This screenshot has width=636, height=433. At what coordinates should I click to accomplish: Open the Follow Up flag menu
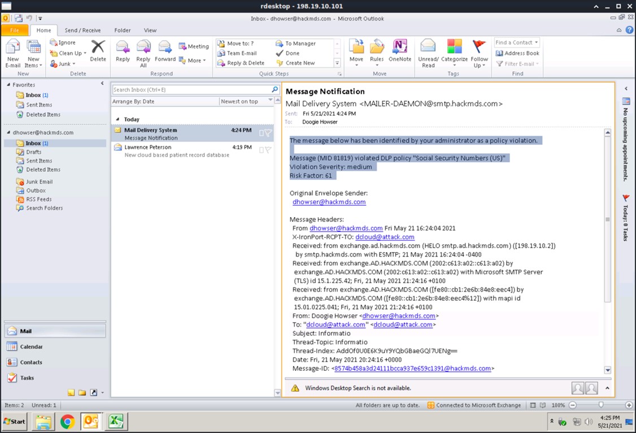[x=479, y=53]
